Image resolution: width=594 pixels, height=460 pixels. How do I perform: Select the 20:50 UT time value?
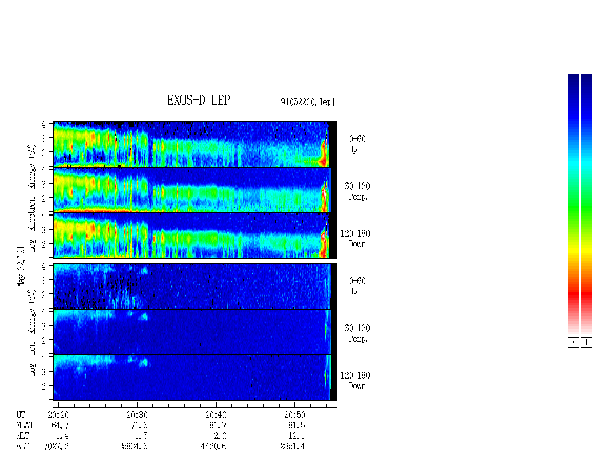(x=295, y=415)
